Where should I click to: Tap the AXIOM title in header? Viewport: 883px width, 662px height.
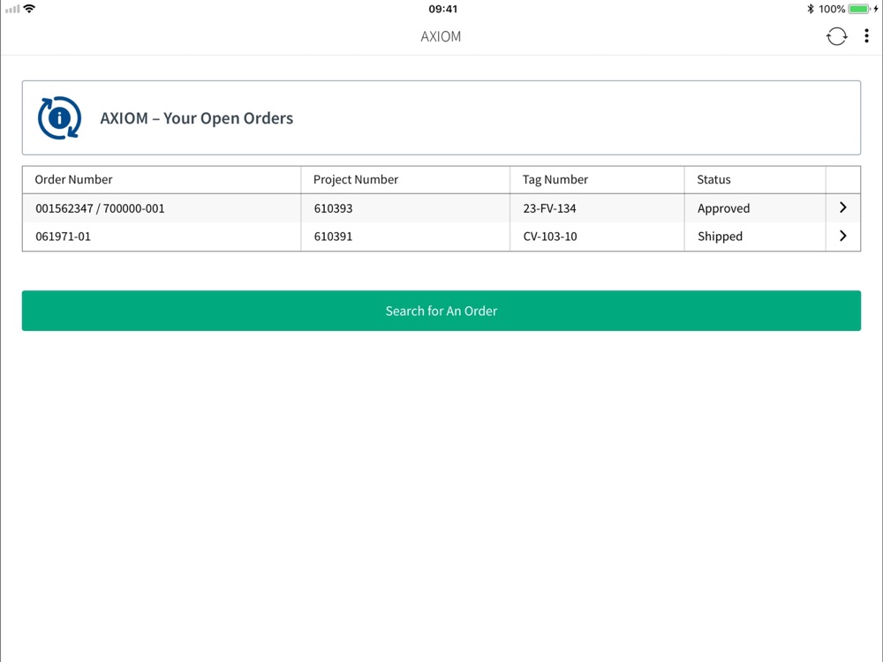(441, 36)
